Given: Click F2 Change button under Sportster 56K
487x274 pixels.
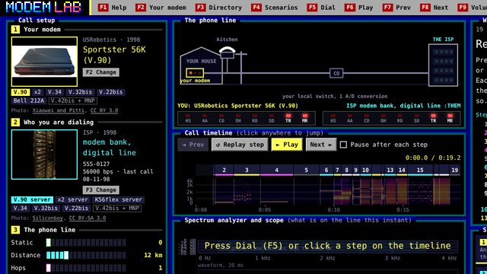Looking at the screenshot, I should 101,72.
